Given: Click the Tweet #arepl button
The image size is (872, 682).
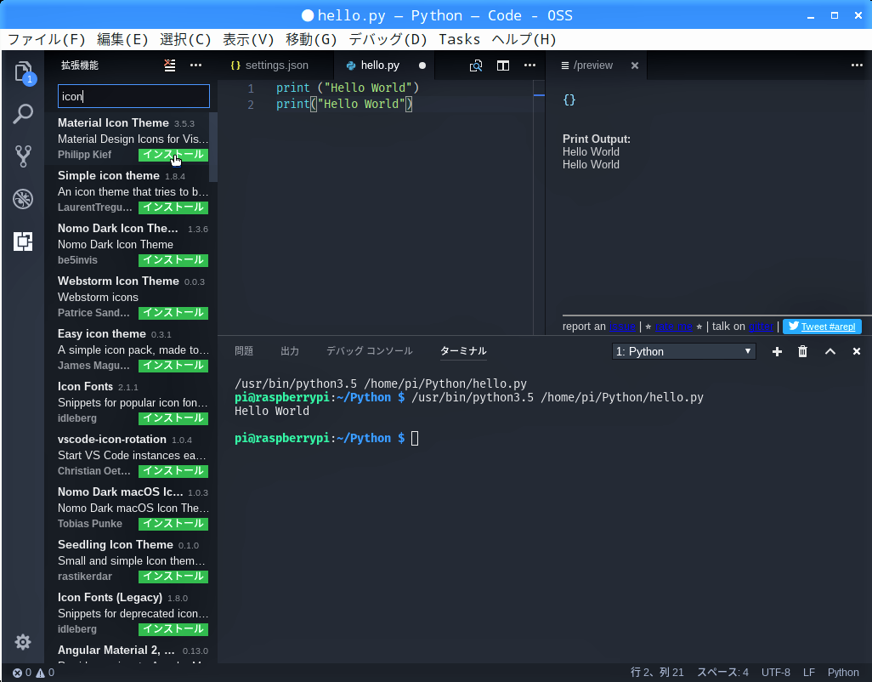Looking at the screenshot, I should point(822,327).
